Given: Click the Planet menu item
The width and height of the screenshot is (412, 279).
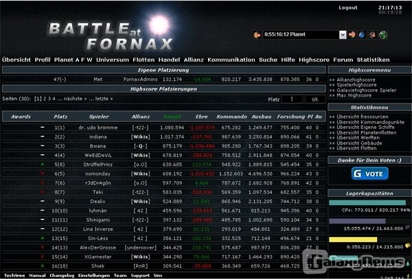Looking at the screenshot, I should (64, 60).
